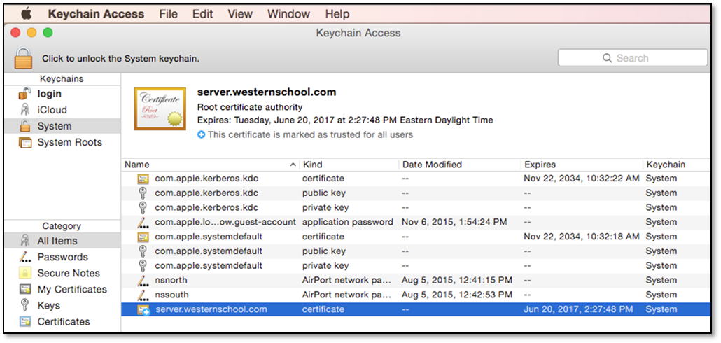721x343 pixels.
Task: Select the System Roots keychain
Action: 62,143
